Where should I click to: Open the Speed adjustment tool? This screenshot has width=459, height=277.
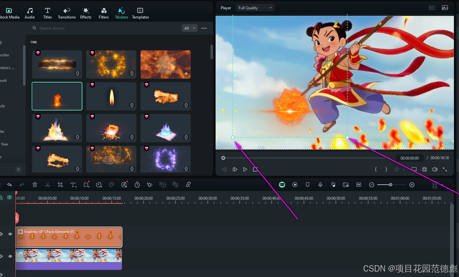[99, 185]
